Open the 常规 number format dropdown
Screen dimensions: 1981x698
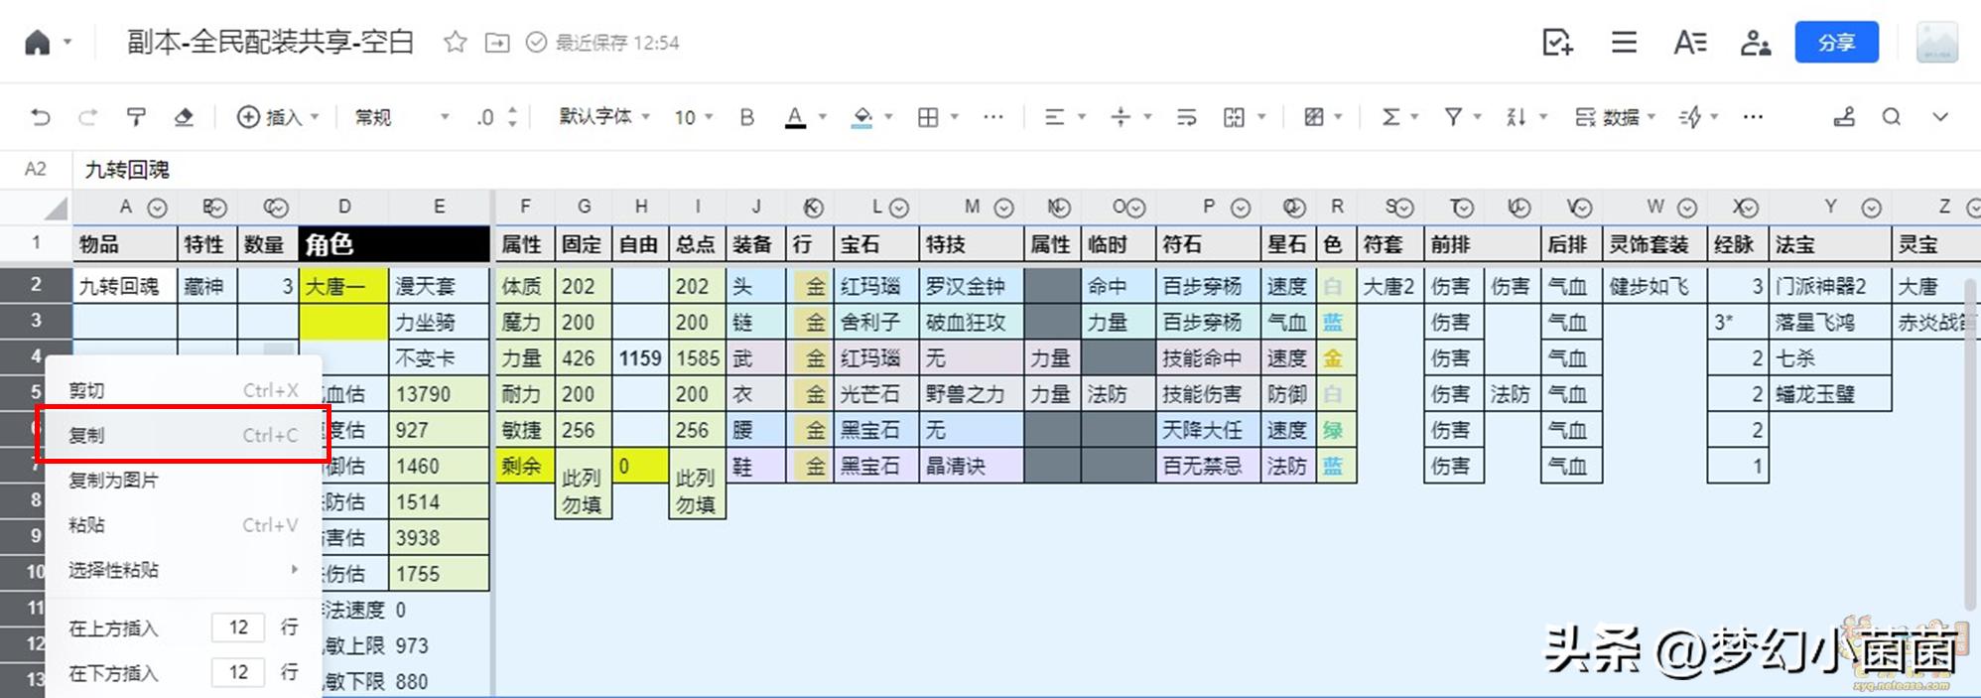click(402, 117)
